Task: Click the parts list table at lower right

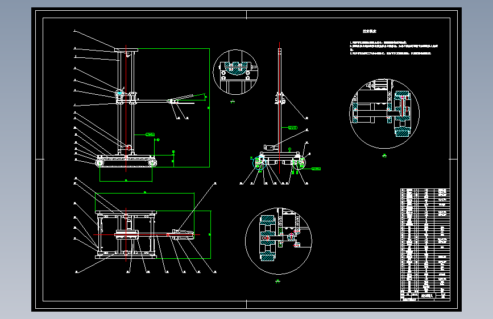Action: [425, 240]
